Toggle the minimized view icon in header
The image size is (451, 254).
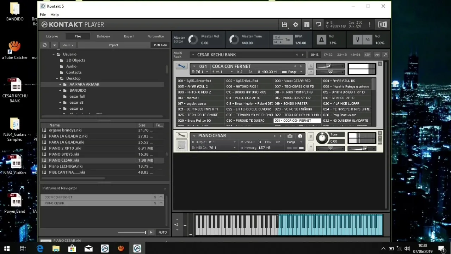318,24
